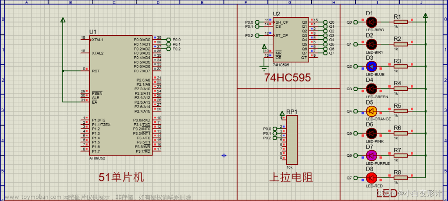Click the orange D5 LED symbol

point(371,111)
